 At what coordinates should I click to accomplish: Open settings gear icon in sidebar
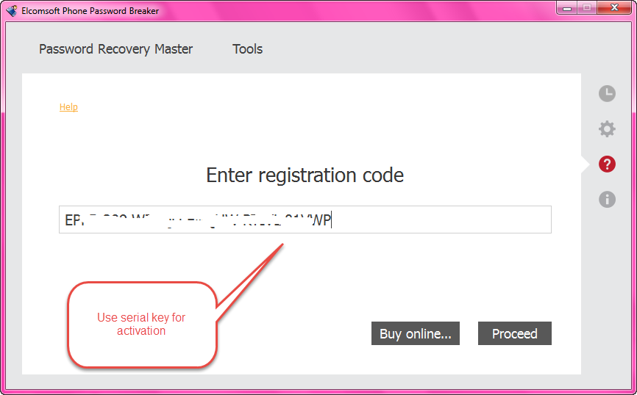(607, 129)
